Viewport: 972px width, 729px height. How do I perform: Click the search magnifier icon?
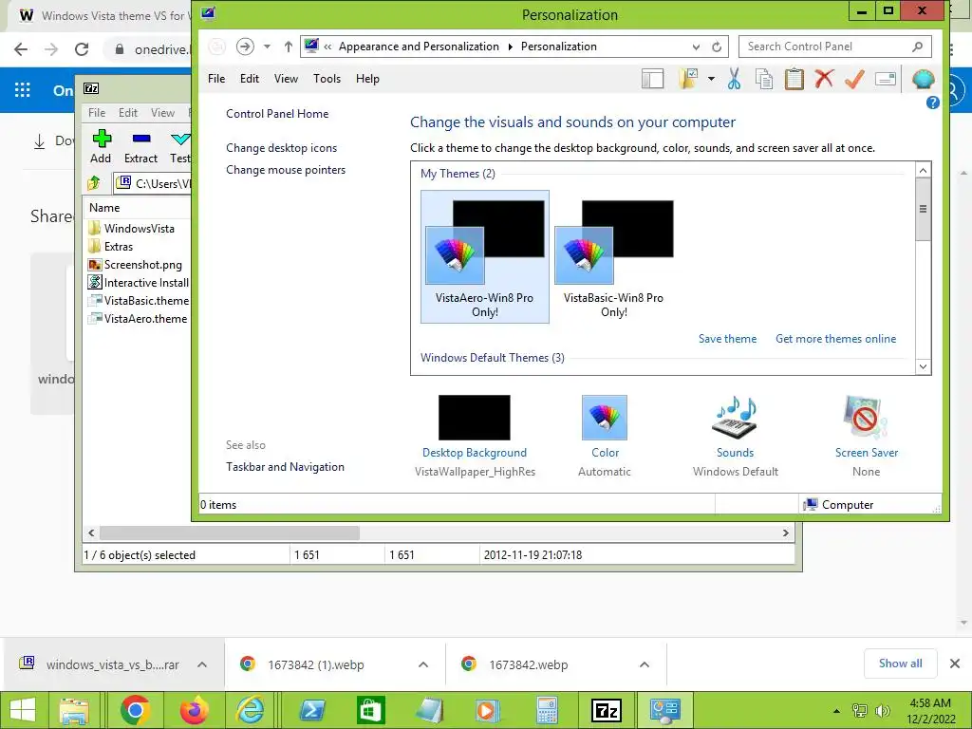tap(918, 47)
